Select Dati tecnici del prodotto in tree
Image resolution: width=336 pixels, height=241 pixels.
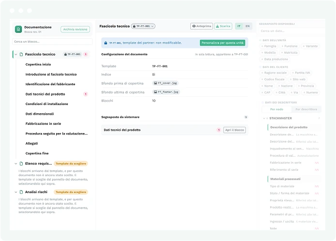(x=45, y=94)
